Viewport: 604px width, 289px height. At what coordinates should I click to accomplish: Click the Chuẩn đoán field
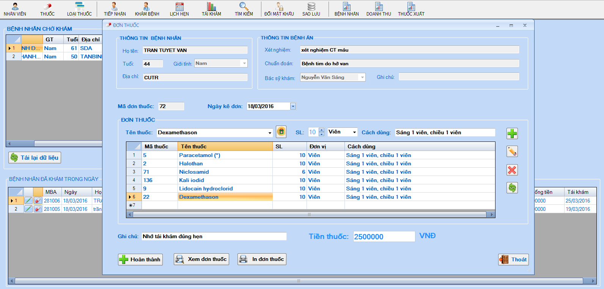[x=410, y=63]
